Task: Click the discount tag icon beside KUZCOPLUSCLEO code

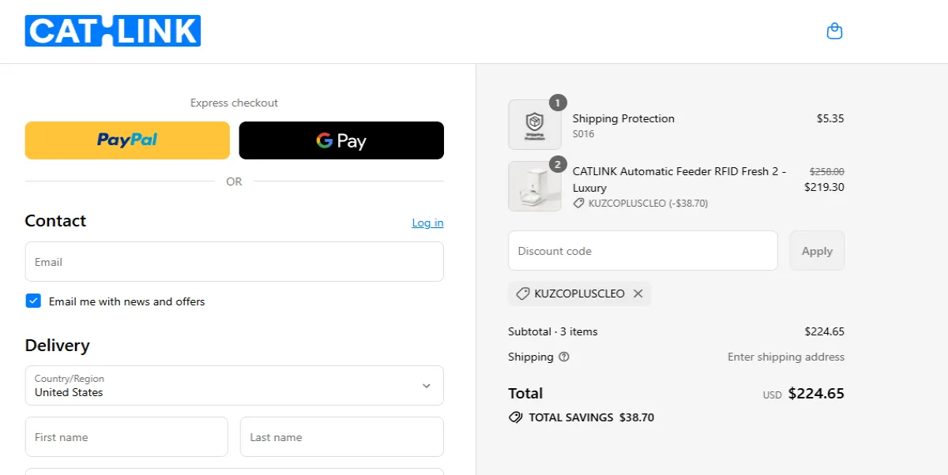Action: tap(521, 293)
